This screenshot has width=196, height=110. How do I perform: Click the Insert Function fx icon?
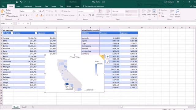pos(28,24)
